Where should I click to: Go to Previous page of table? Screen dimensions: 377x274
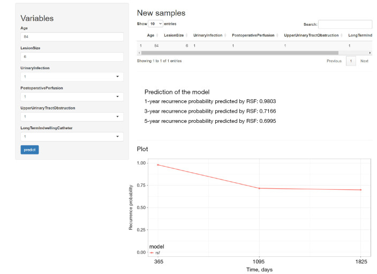point(334,61)
